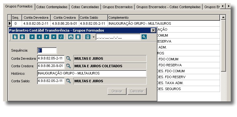
Task: Click the row ending DES. TAXA ADM.
Action: coord(189,83)
